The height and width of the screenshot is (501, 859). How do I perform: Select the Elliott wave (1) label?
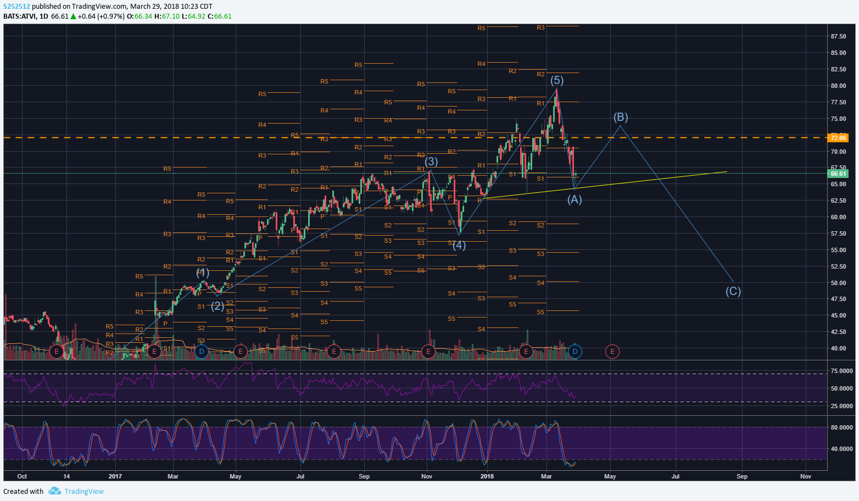point(203,272)
